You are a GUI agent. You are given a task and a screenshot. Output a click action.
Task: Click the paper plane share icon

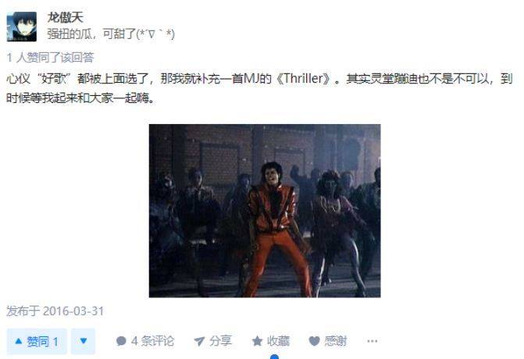click(199, 341)
